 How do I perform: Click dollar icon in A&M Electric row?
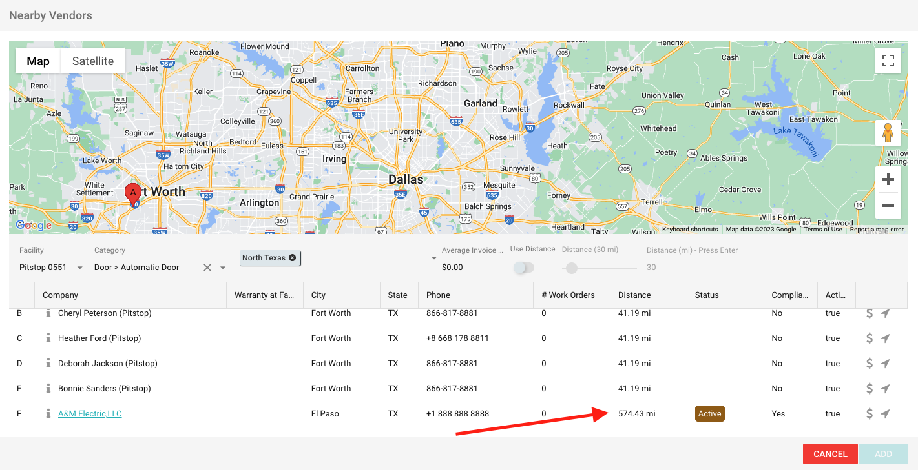tap(870, 413)
